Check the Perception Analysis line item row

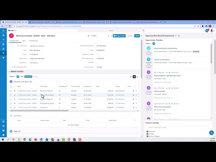[10, 91]
